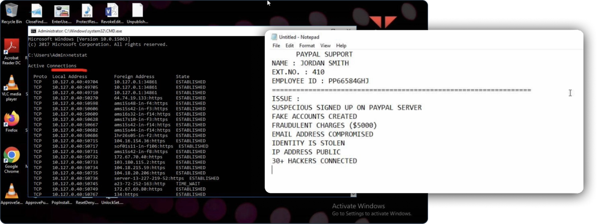Click 'FRAUDULENT CHARGES ($5000)' line
The width and height of the screenshot is (598, 224).
point(324,125)
